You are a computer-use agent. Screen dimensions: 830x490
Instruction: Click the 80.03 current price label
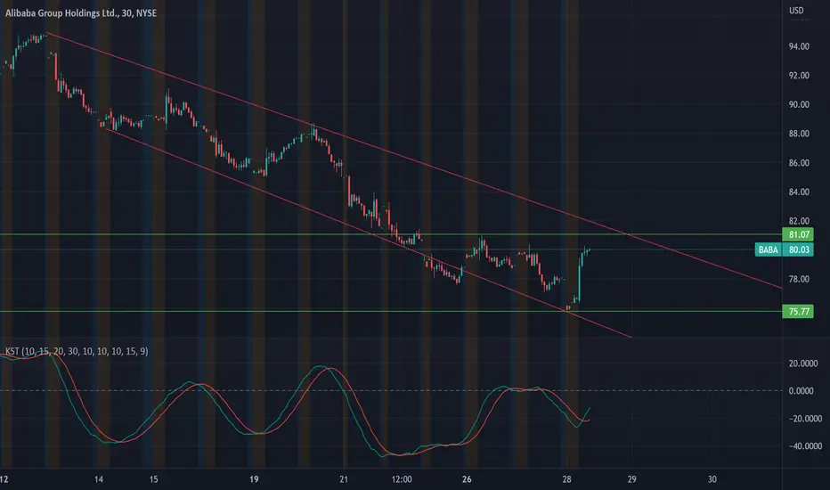coord(798,249)
